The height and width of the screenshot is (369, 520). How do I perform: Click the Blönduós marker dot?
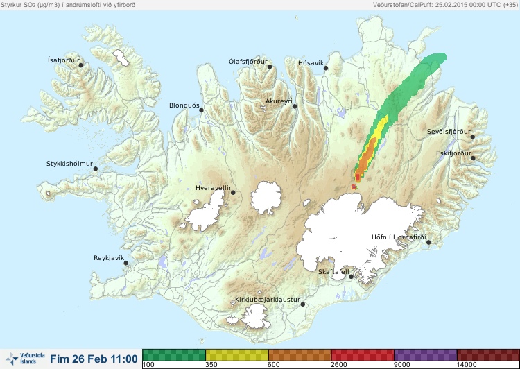201,110
